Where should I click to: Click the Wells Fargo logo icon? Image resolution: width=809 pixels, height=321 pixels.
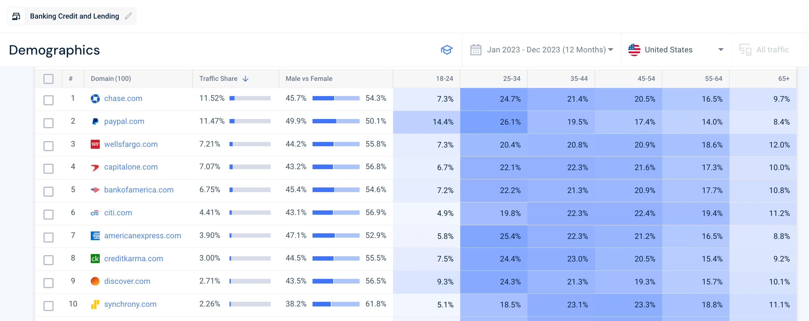[x=95, y=144]
